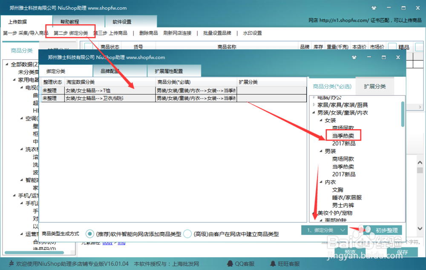Image resolution: width=426 pixels, height=270 pixels.
Task: Select 商场同款 under 男装 in category tree
Action: (343, 159)
